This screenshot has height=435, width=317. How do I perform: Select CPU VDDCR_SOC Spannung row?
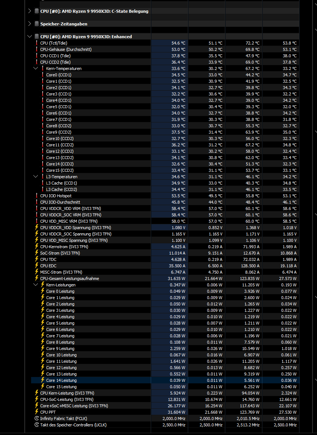(165, 234)
